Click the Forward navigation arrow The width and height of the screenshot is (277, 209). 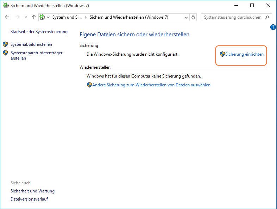pos(17,17)
